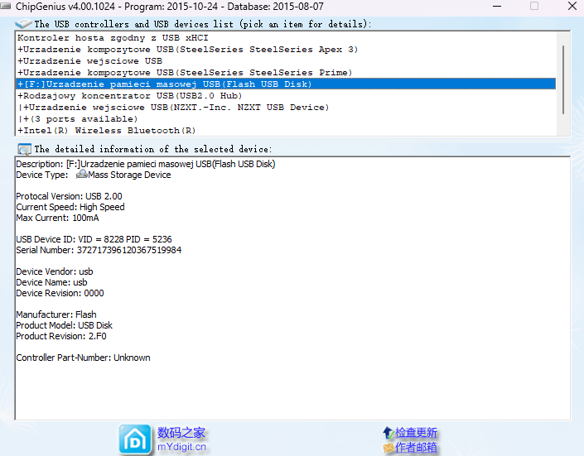This screenshot has height=456, width=584.
Task: Click the Product Model: USB Disk line
Action: (x=64, y=325)
